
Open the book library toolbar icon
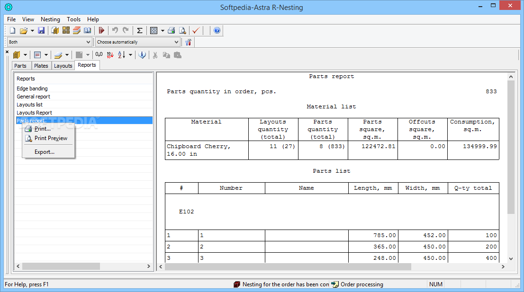coord(88,30)
